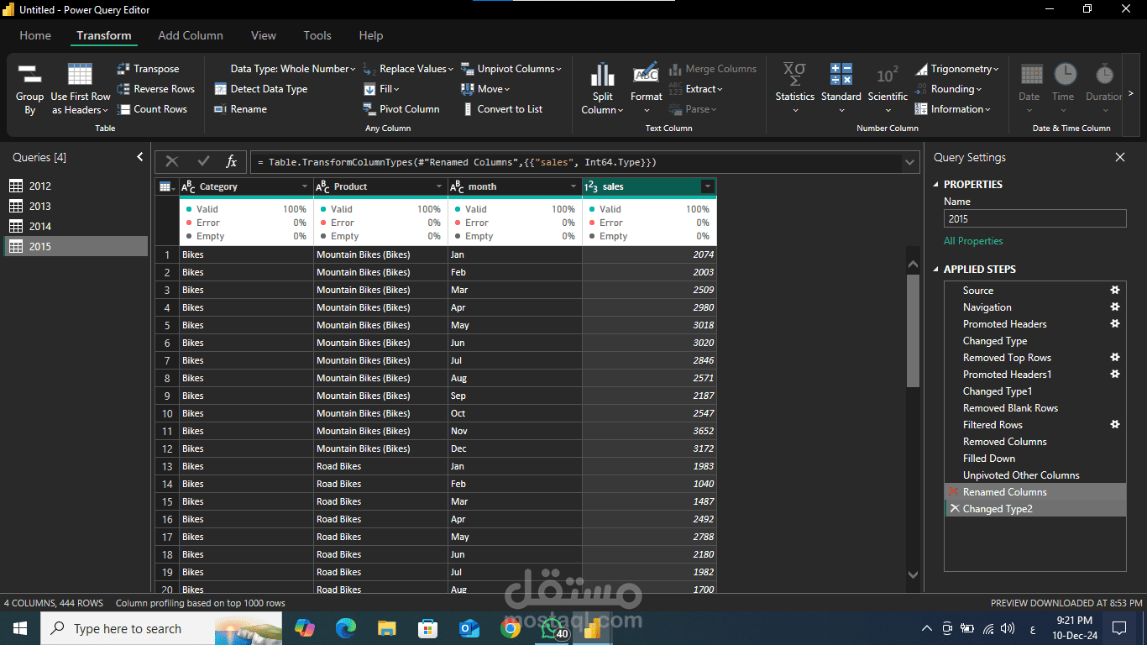Open Category column filter dropdown
Screen dimensions: 1147x645
pyautogui.click(x=305, y=186)
